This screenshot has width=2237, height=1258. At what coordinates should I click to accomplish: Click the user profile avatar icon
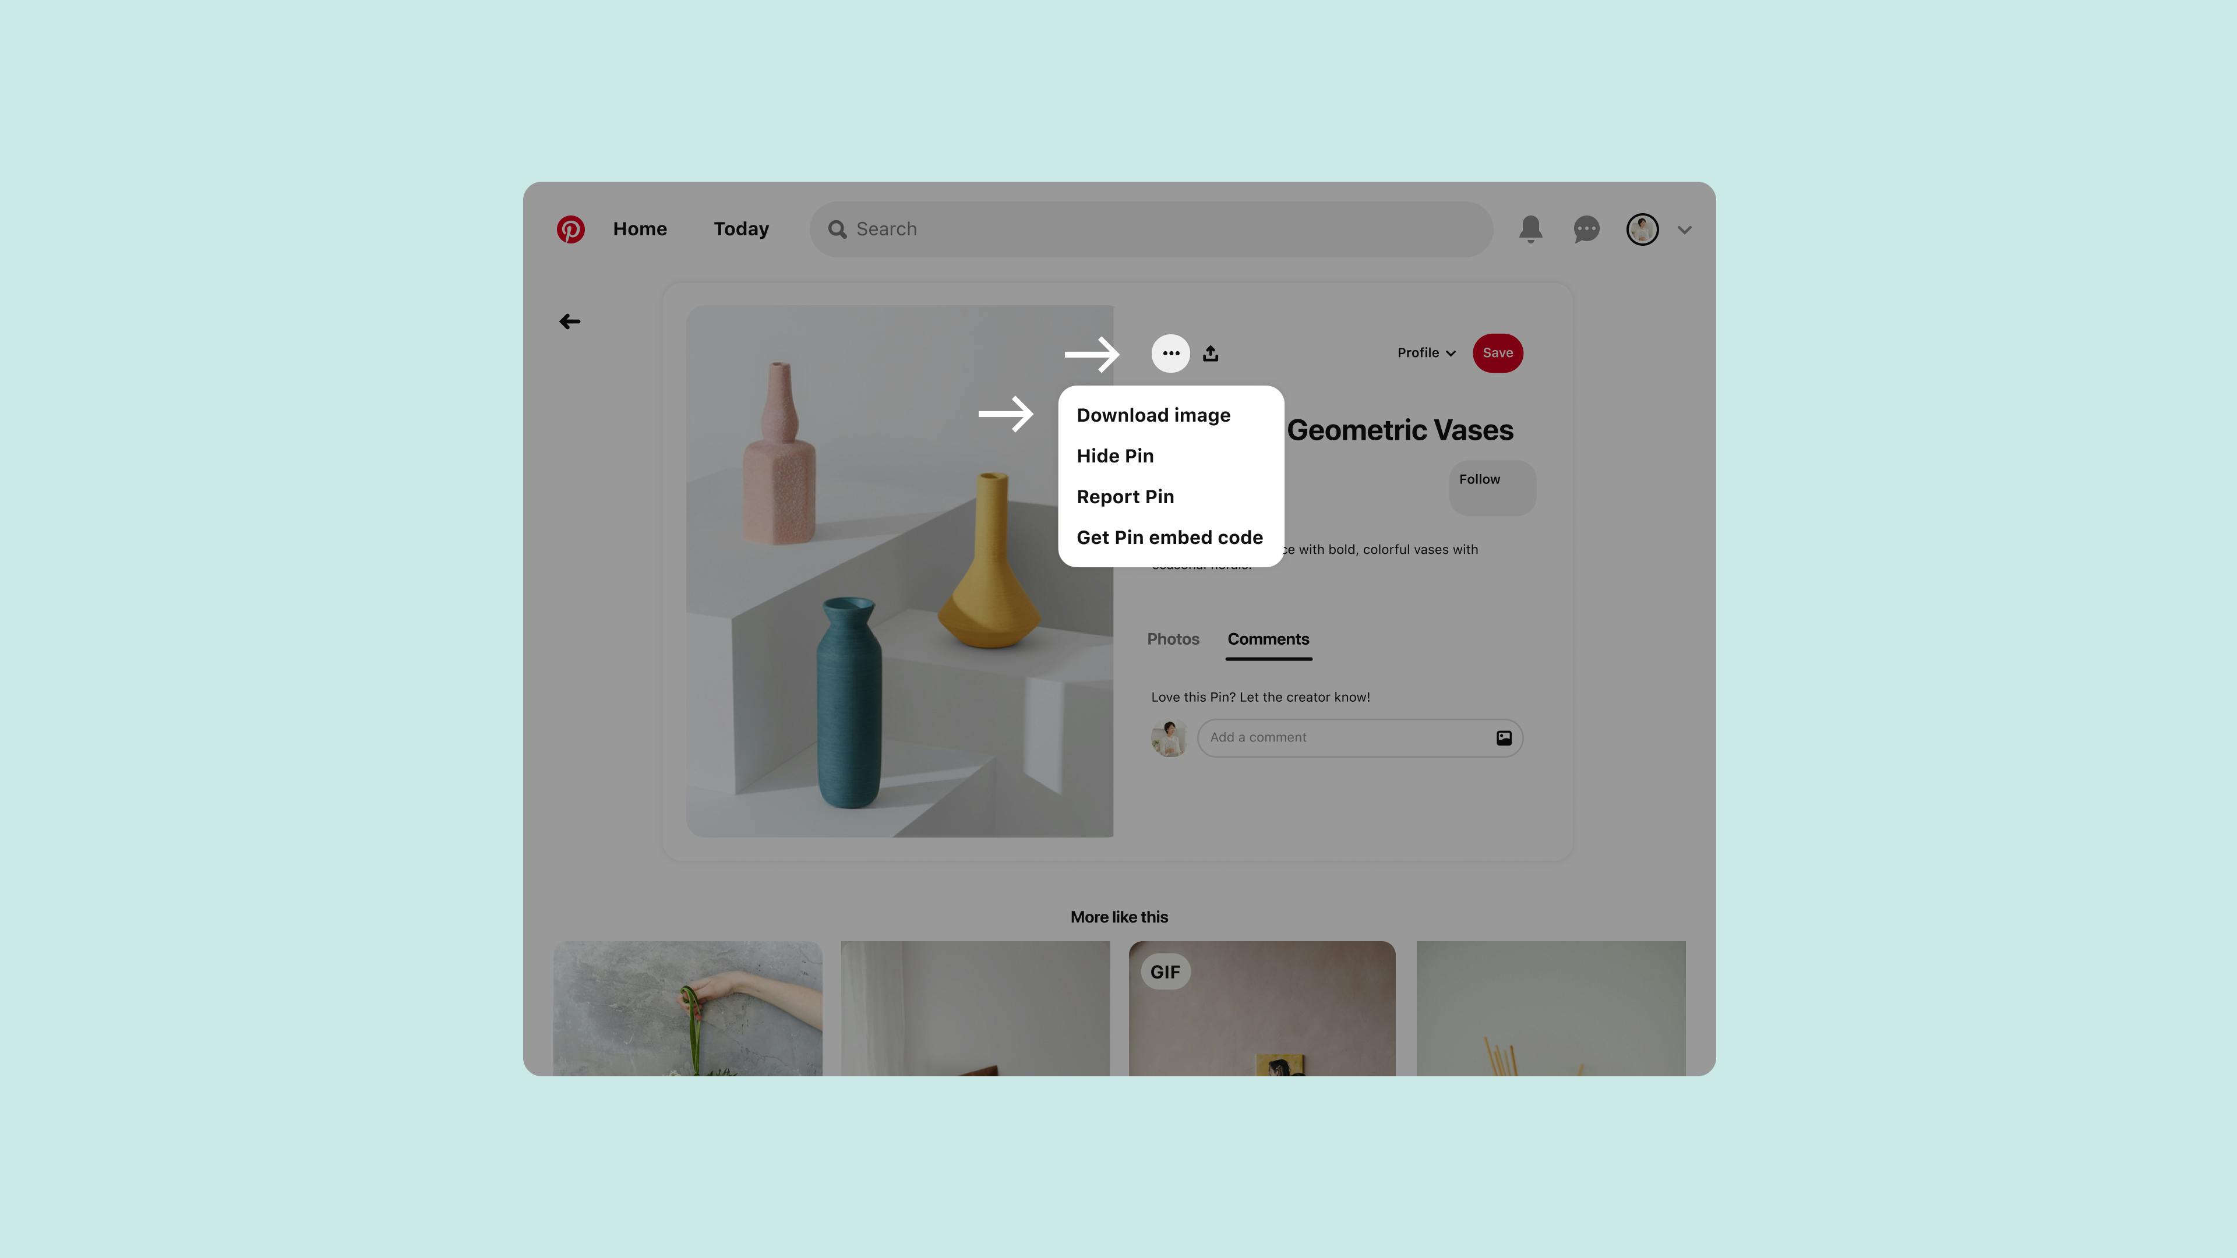(x=1641, y=229)
